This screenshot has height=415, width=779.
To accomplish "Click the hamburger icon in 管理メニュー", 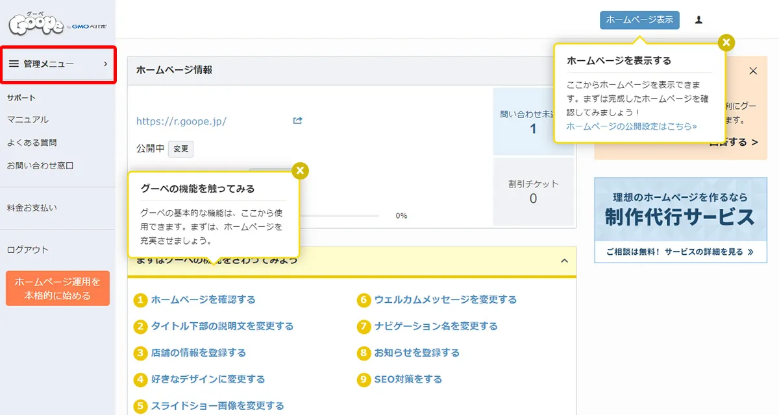I will (14, 64).
